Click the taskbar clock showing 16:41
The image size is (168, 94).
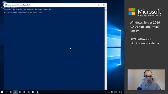coord(115,92)
